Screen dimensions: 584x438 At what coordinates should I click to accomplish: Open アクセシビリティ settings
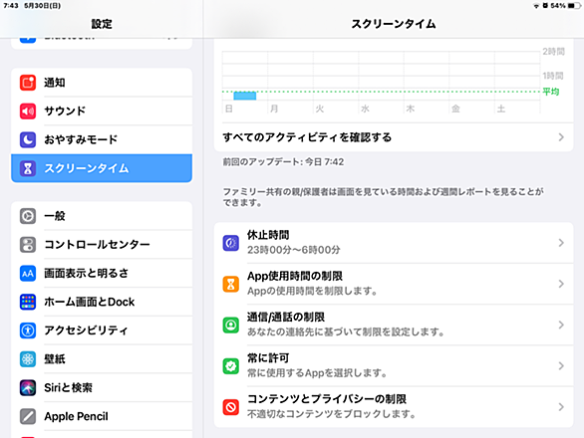click(102, 330)
